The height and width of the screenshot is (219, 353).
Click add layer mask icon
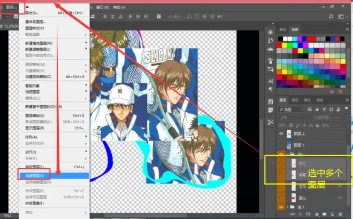pos(308,214)
